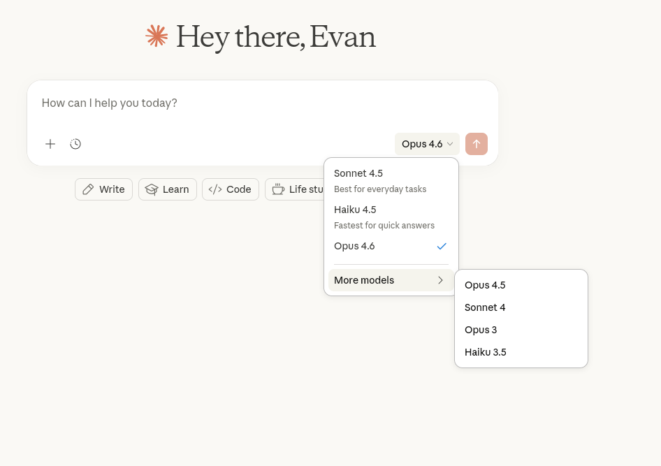Viewport: 661px width, 466px height.
Task: Click the graduation cap Learn icon
Action: [x=152, y=189]
